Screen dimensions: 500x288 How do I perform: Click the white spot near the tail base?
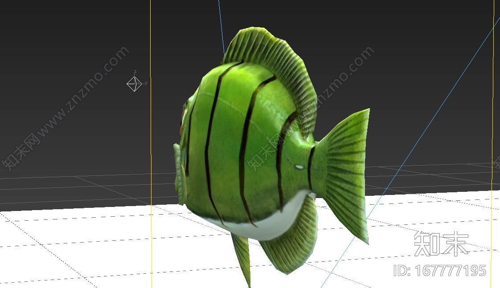coord(299,167)
